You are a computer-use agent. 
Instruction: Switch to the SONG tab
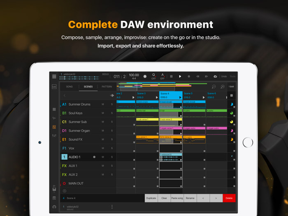point(70,87)
